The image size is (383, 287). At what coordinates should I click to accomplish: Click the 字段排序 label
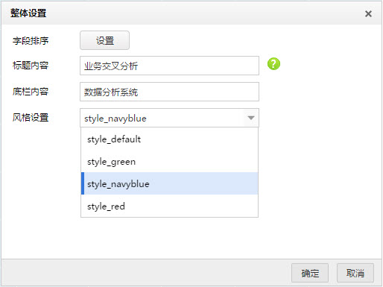31,40
